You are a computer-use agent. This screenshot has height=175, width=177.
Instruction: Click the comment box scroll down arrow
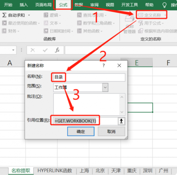click(122, 112)
